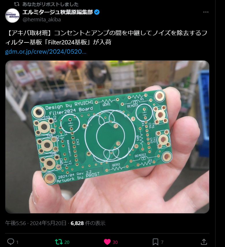This screenshot has width=225, height=247.
Task: Click the bookmark count 7
Action: [162, 242]
